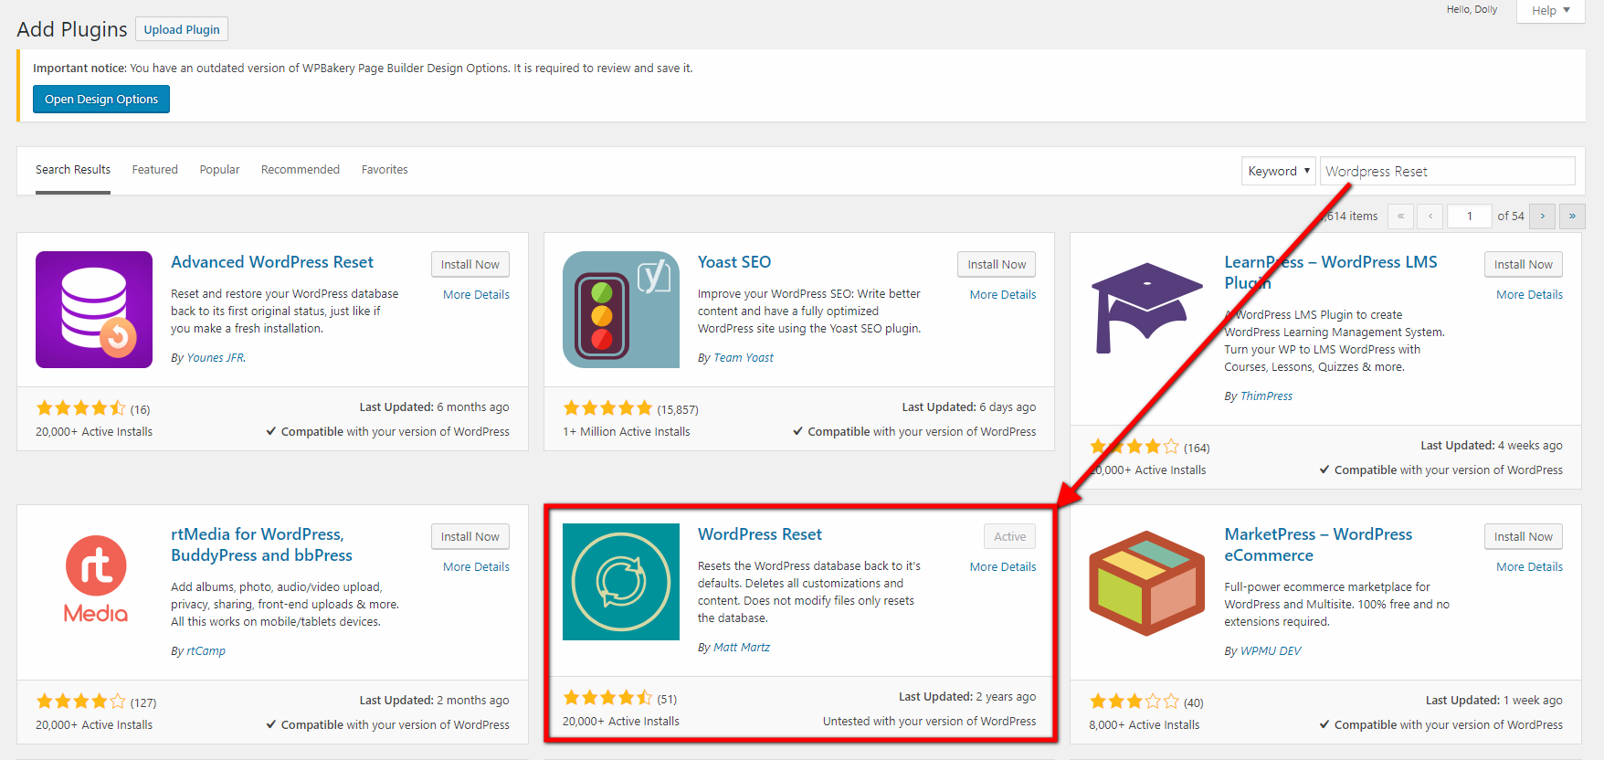Click the plugin search text field
The image size is (1604, 760).
click(1447, 171)
